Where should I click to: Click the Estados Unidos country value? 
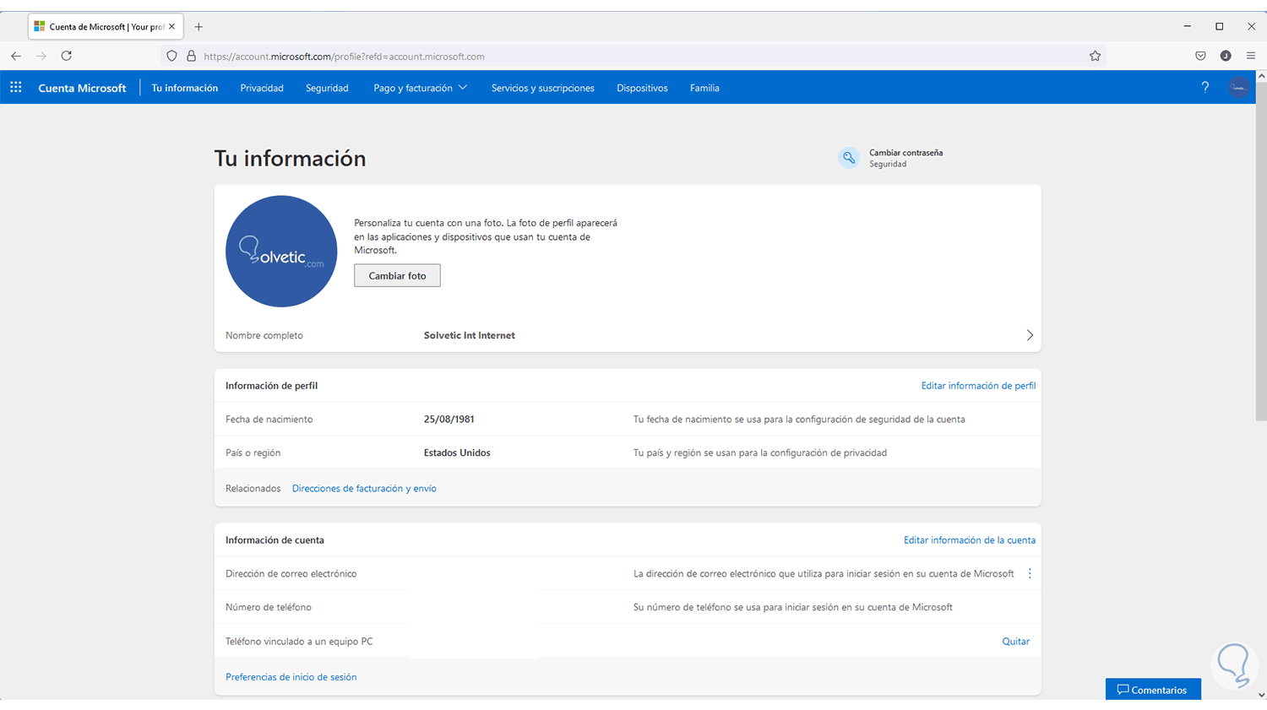tap(457, 453)
